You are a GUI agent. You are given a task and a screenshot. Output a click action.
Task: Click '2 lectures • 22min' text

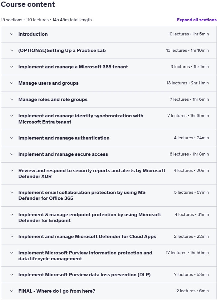[x=191, y=236]
